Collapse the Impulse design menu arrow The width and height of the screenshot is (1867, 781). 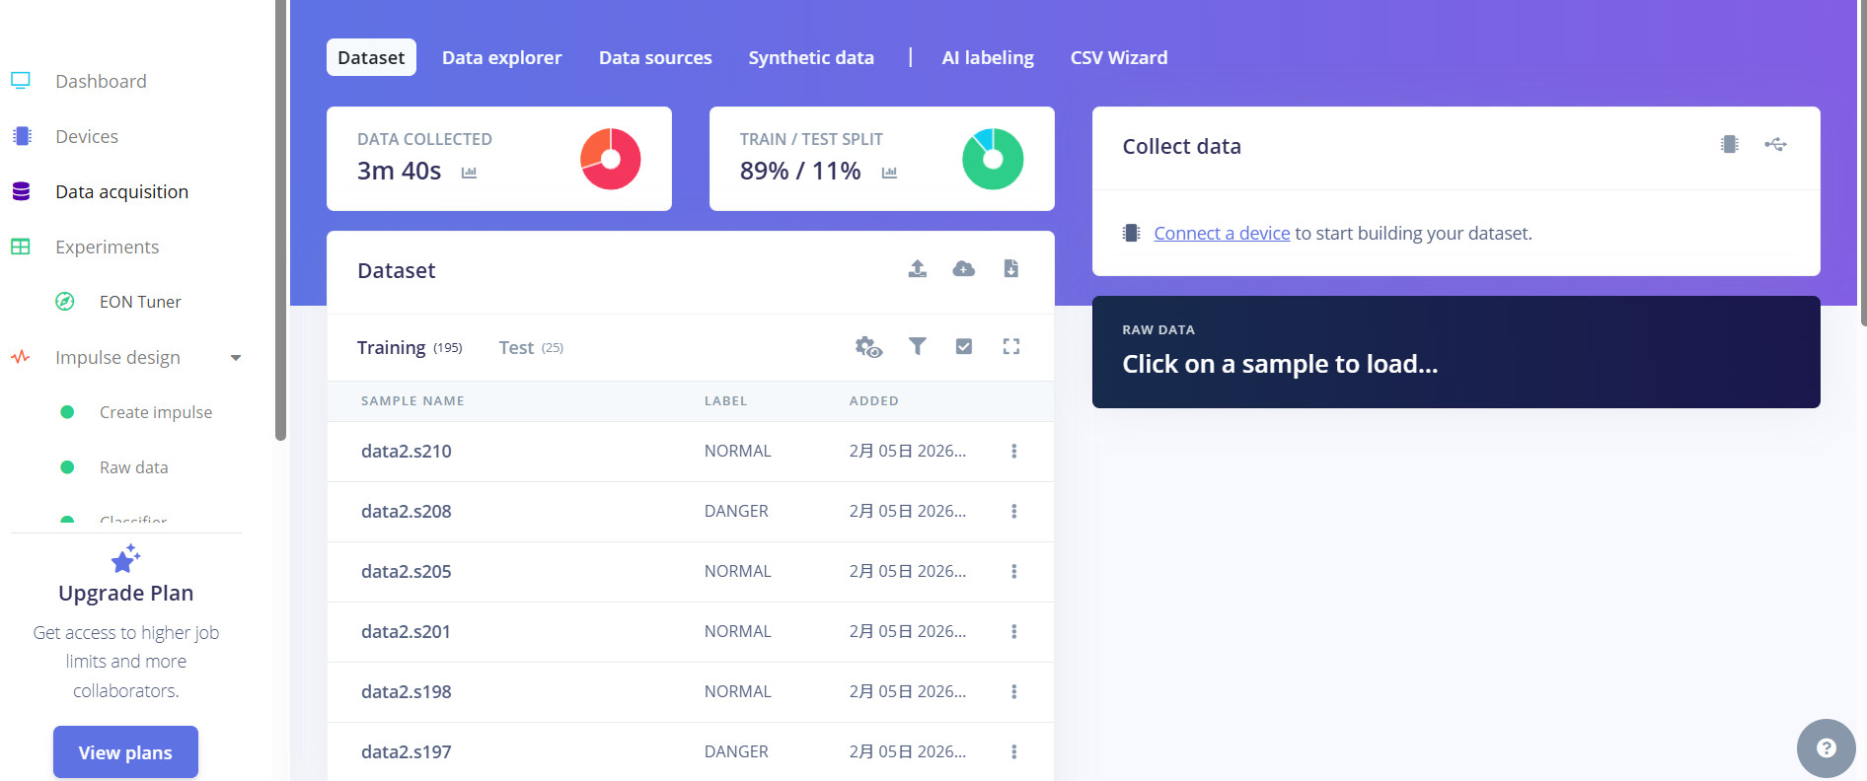point(236,358)
